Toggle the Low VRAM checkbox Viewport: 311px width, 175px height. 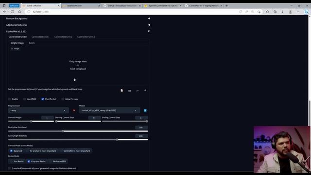tap(25, 99)
